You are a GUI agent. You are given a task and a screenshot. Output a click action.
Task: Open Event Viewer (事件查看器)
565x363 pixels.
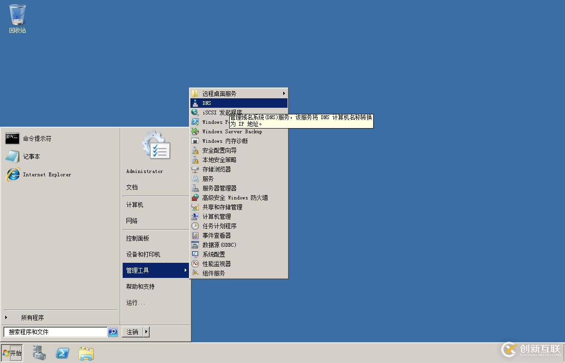(239, 235)
